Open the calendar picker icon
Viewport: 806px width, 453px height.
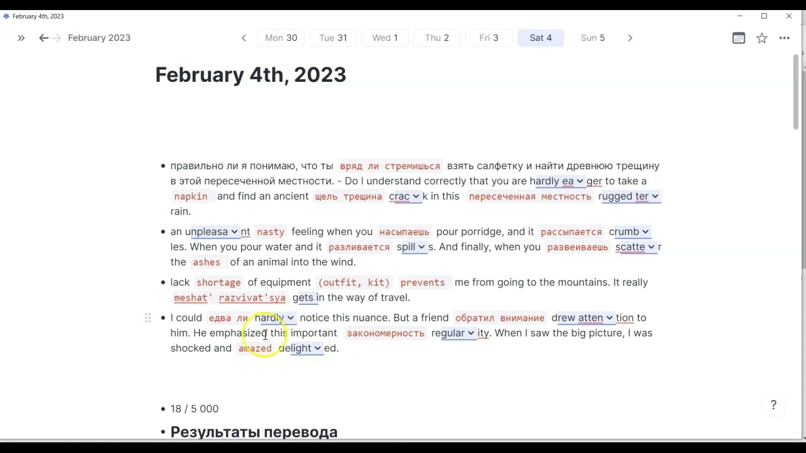(739, 38)
